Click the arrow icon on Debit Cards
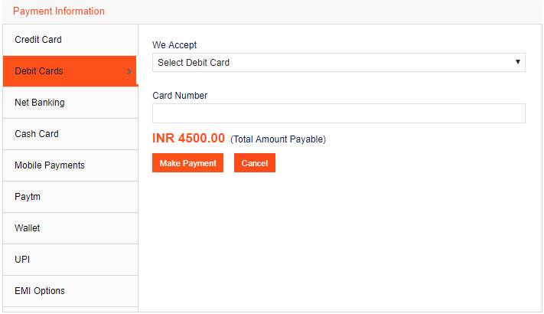Screen dimensions: 544x314 [129, 72]
